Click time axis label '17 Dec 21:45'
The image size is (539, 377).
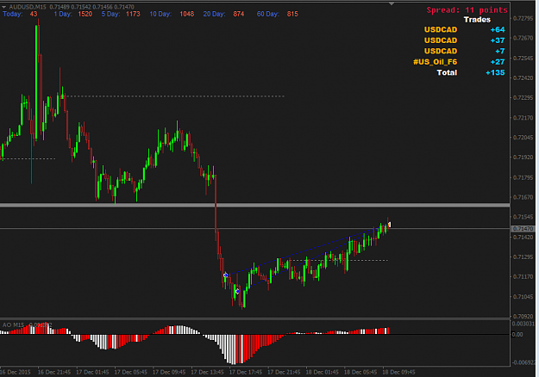coord(284,372)
